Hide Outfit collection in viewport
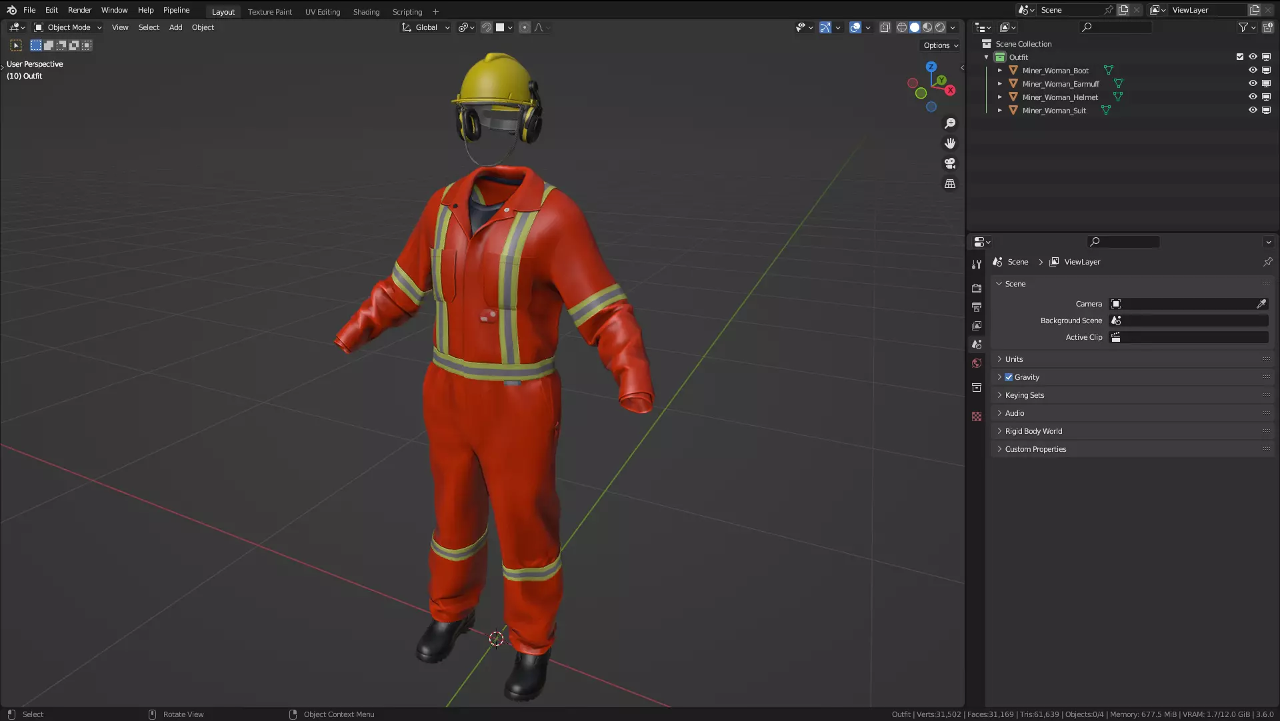Image resolution: width=1280 pixels, height=721 pixels. [1253, 57]
